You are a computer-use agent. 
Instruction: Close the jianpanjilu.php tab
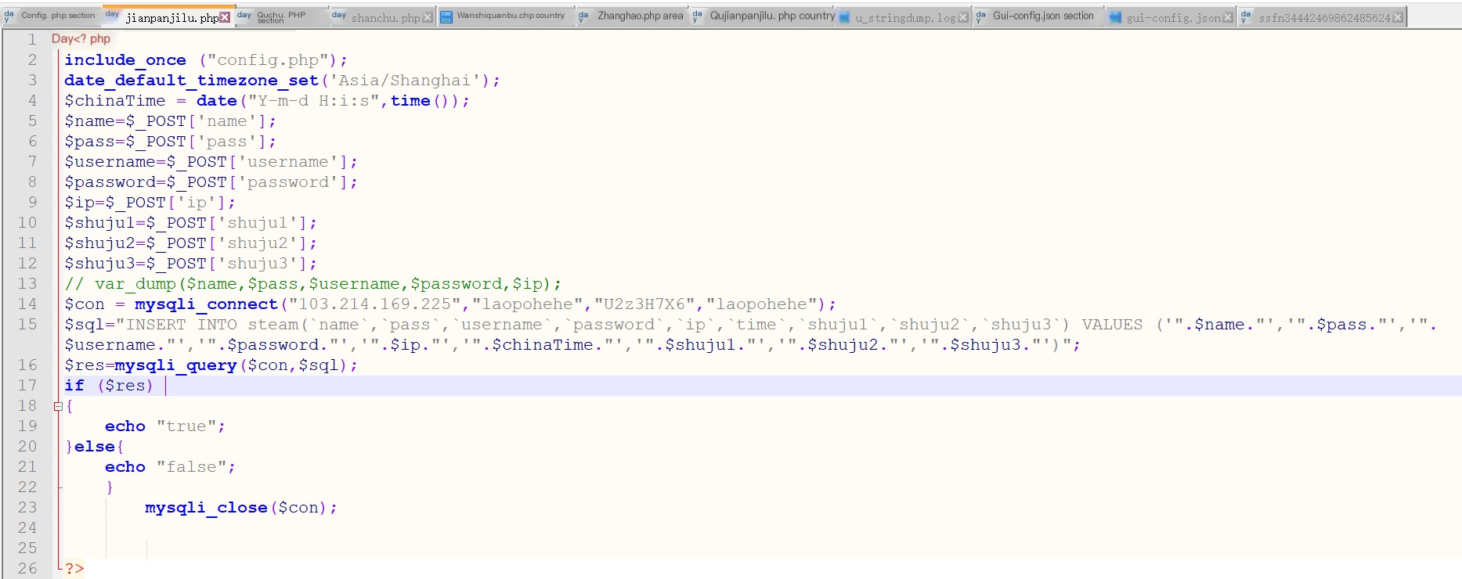(226, 17)
